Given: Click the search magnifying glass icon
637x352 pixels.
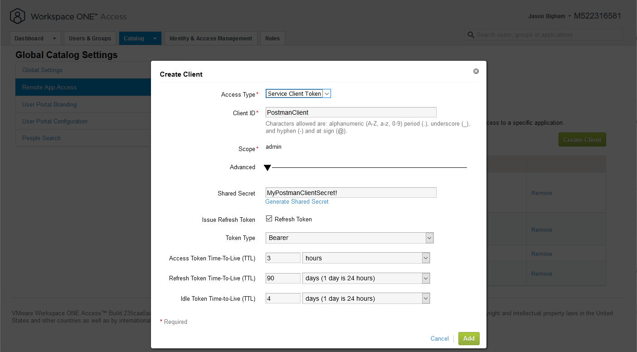Looking at the screenshot, I should 471,34.
